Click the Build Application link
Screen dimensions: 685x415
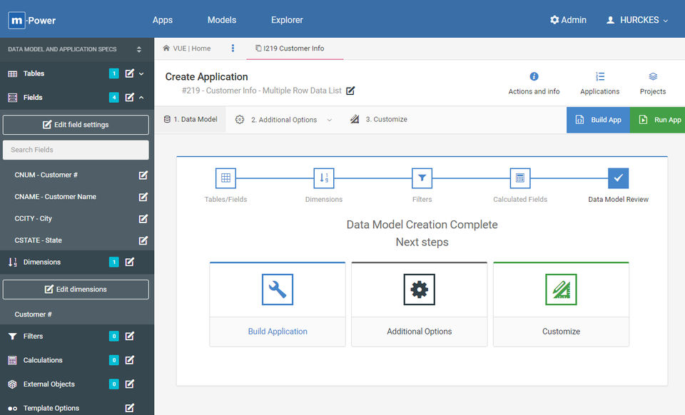278,332
